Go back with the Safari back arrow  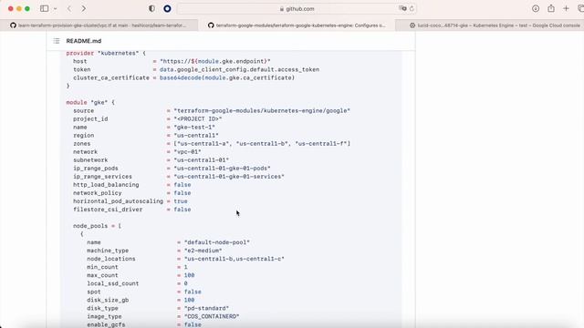pyautogui.click(x=69, y=8)
